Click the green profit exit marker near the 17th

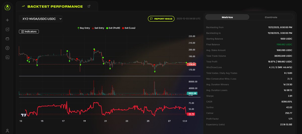click(x=67, y=51)
